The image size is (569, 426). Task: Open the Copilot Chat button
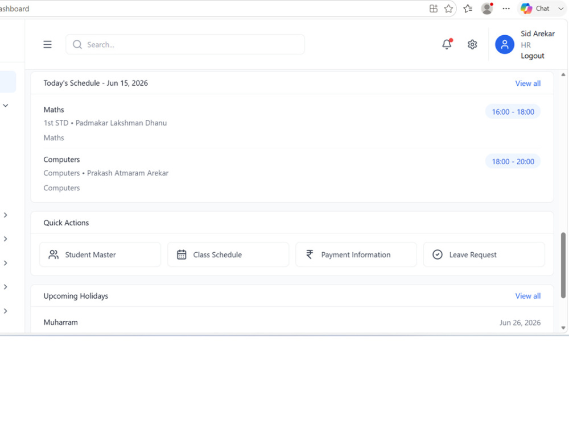click(535, 9)
